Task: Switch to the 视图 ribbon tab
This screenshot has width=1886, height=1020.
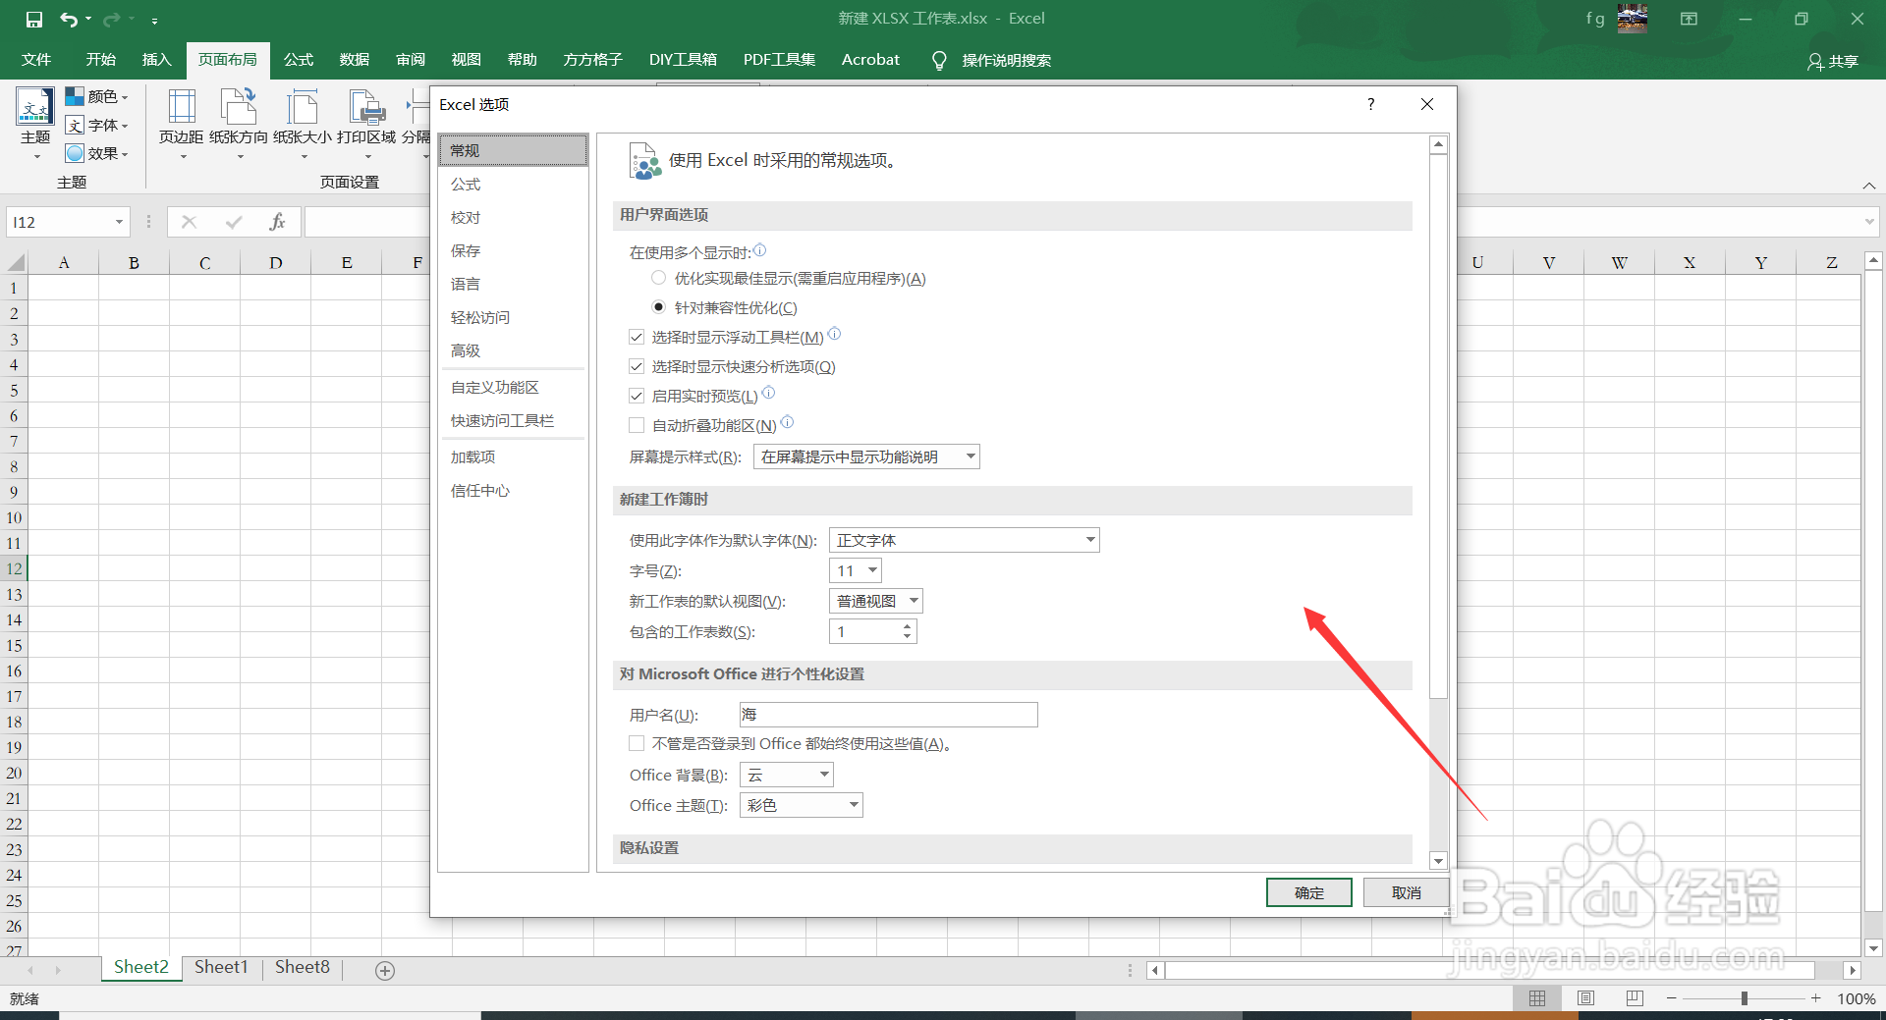Action: coord(466,59)
